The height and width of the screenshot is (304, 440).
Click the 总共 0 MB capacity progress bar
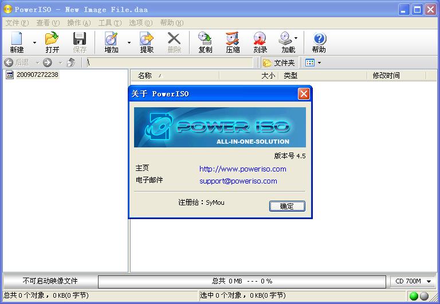coord(242,281)
